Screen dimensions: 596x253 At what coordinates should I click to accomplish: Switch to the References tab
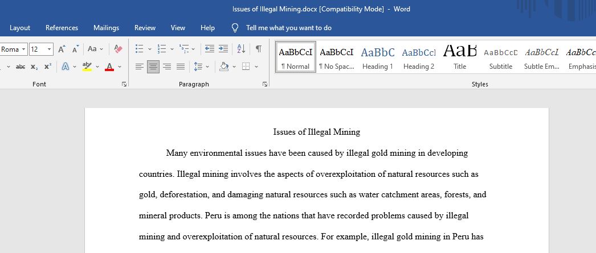click(62, 28)
